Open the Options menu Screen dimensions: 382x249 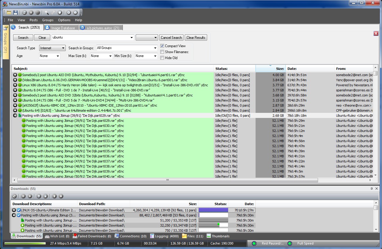[64, 20]
